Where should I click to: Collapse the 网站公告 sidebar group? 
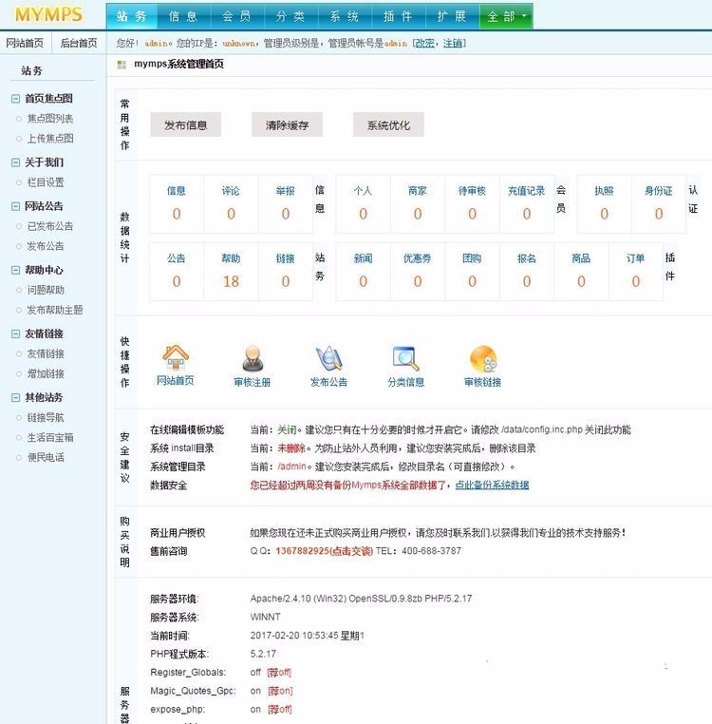click(x=16, y=206)
